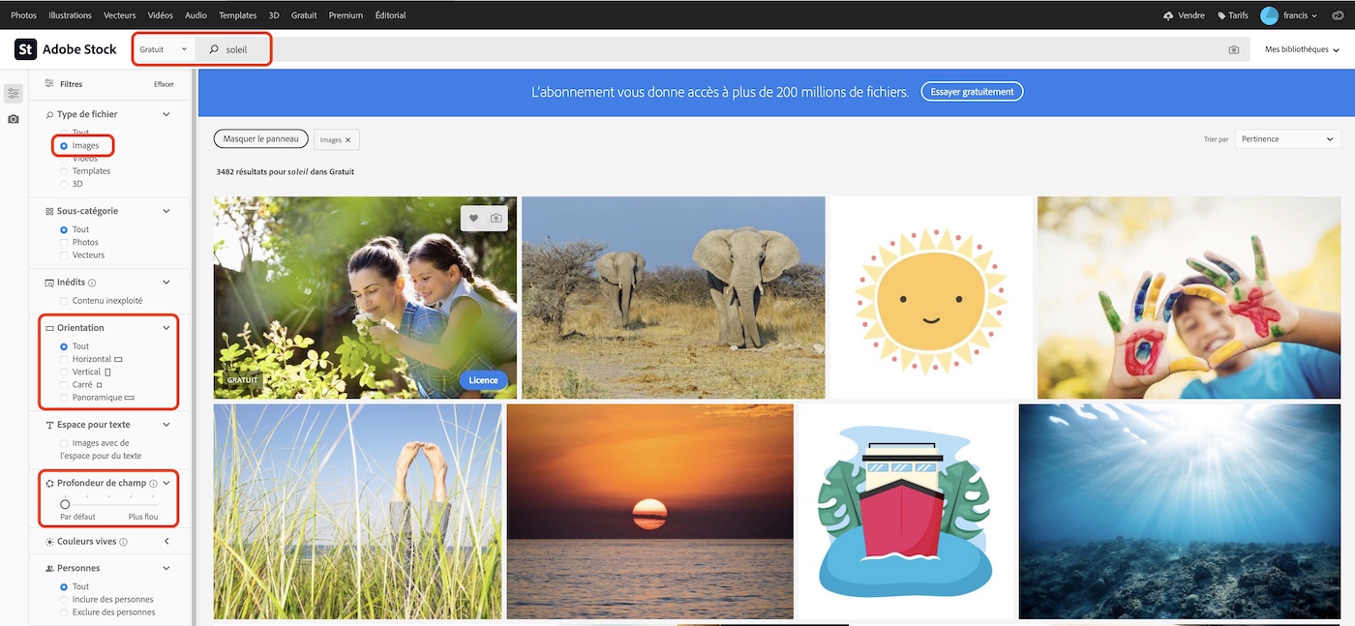This screenshot has width=1355, height=626.
Task: Click the heart icon on the first photo
Action: point(471,218)
